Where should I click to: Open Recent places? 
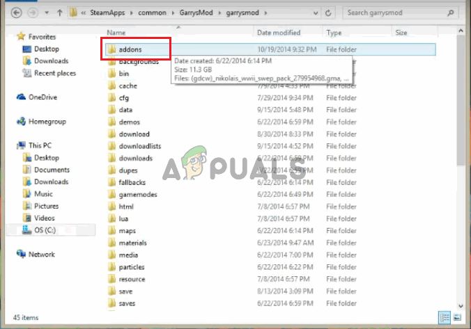[x=55, y=73]
